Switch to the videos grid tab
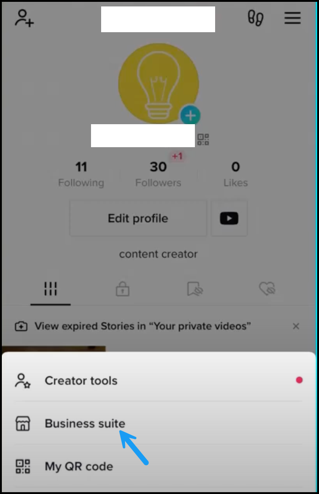Viewport: 319px width, 494px height. (x=51, y=288)
